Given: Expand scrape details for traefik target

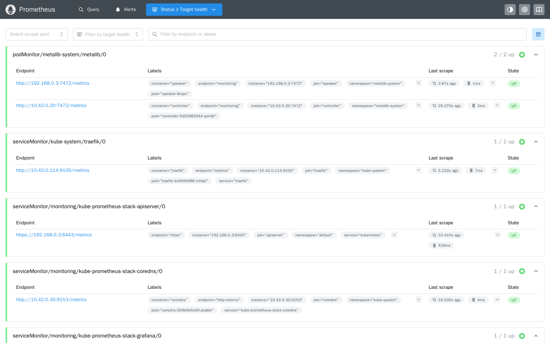Looking at the screenshot, I should click(495, 170).
